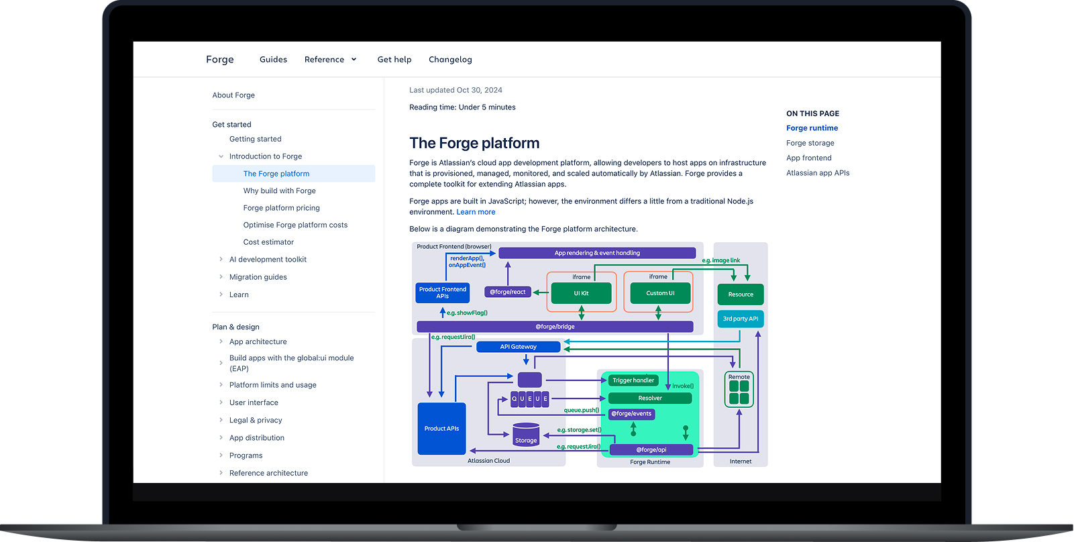Viewport: 1074px width, 542px height.
Task: Click the Trigger handler diagram box
Action: click(x=633, y=380)
